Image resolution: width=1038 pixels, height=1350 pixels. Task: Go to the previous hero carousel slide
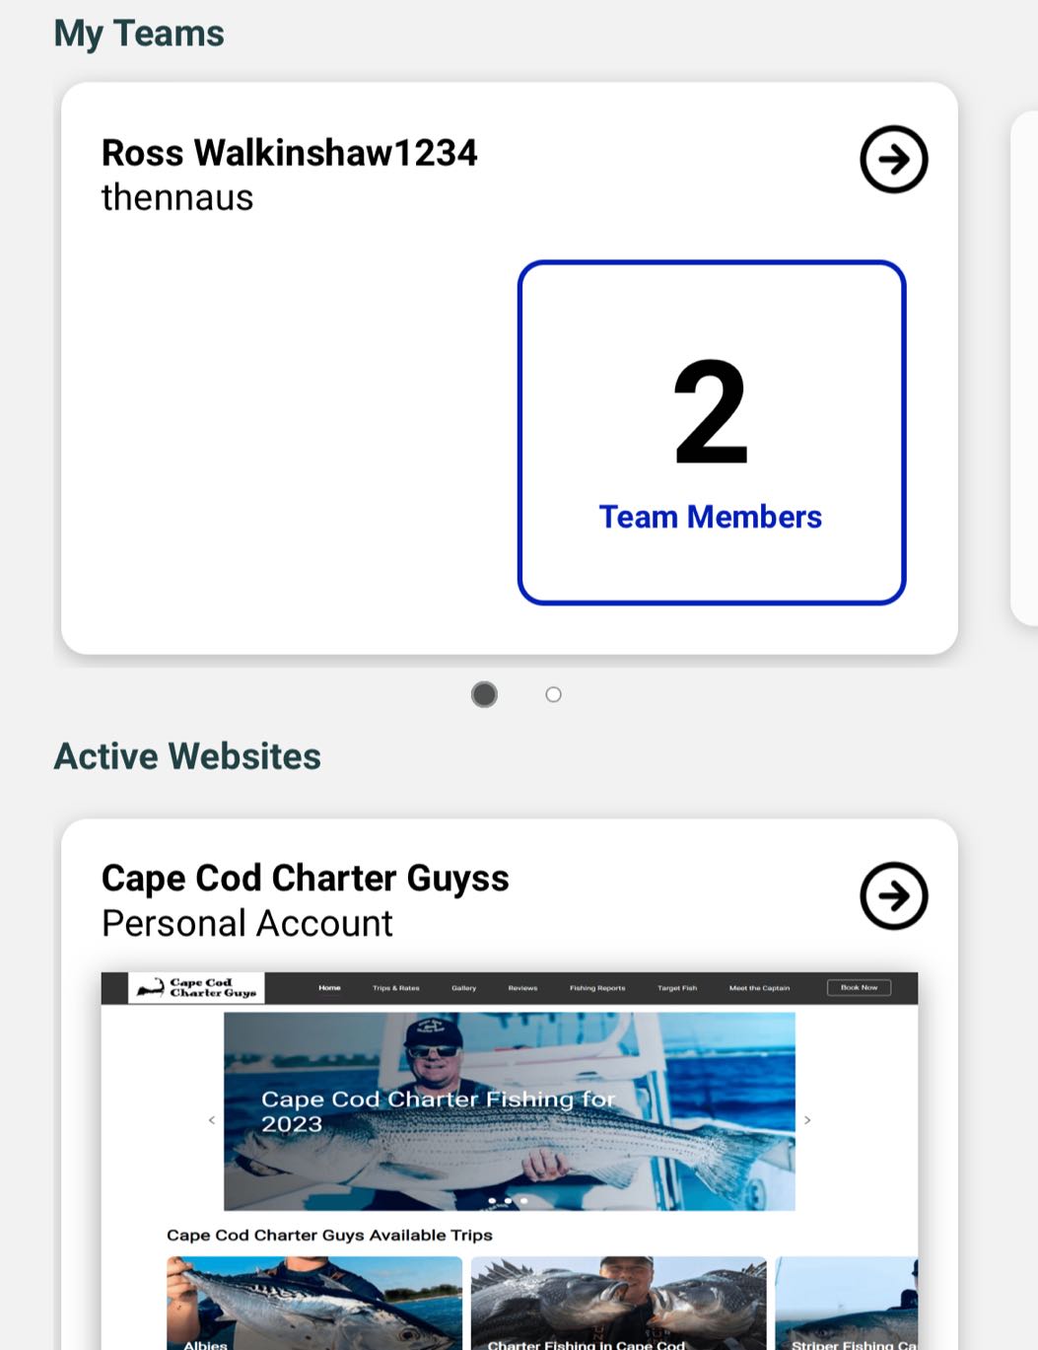[212, 1120]
